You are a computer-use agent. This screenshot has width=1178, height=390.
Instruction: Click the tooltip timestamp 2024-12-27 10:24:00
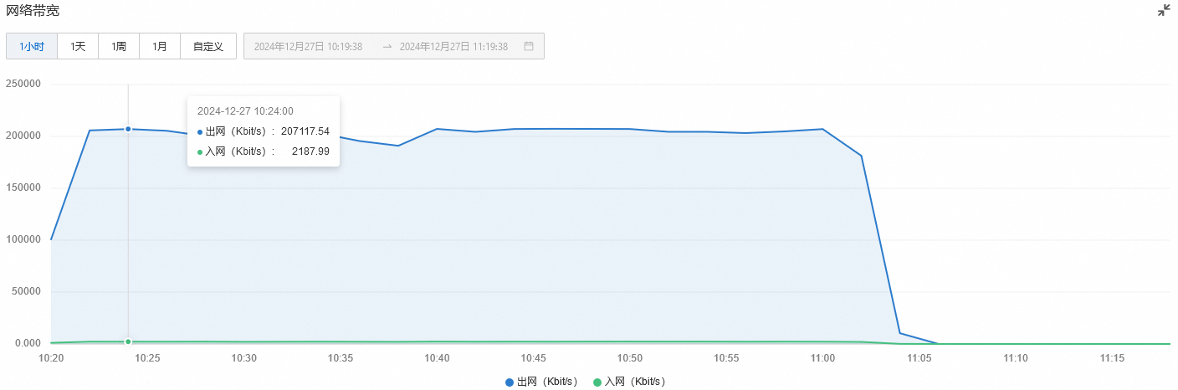(x=245, y=110)
